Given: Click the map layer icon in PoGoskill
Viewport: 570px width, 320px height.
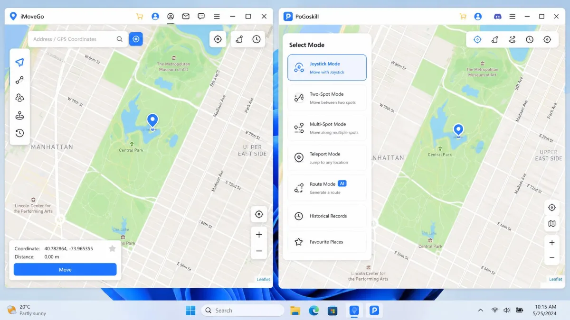Looking at the screenshot, I should 552,224.
